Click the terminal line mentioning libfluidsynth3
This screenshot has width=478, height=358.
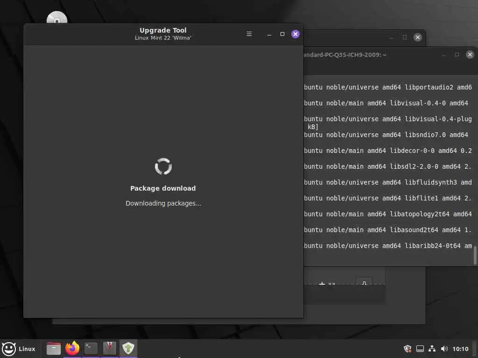coord(388,182)
